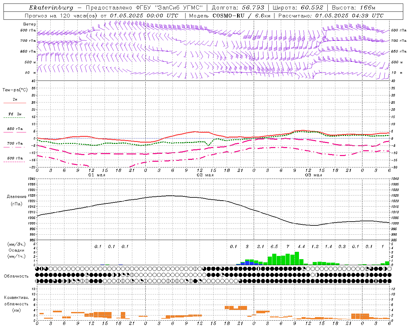Click the 02 мая date label
408x326 pixels.
tap(205, 175)
